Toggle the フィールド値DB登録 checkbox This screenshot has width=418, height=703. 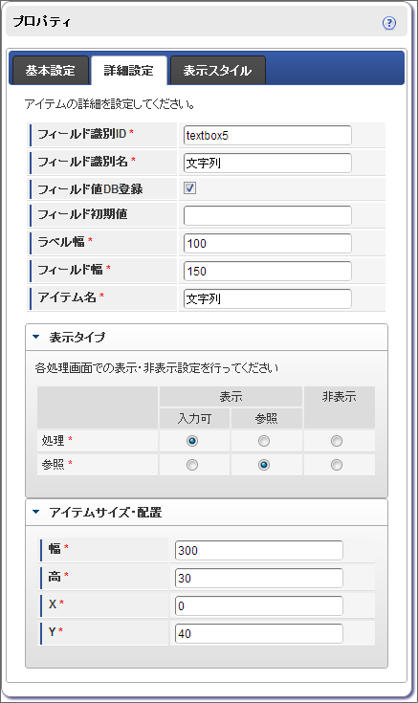pyautogui.click(x=189, y=188)
